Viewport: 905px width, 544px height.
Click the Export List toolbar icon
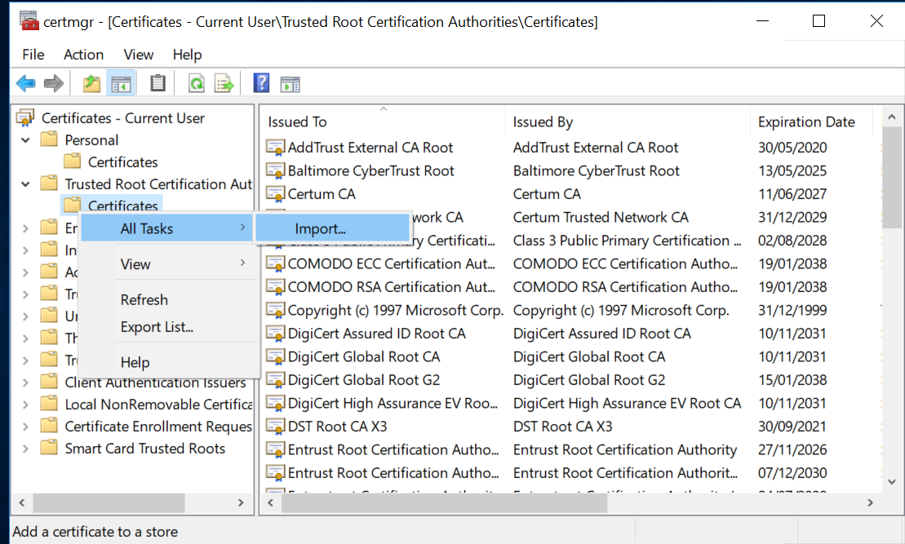click(x=222, y=82)
